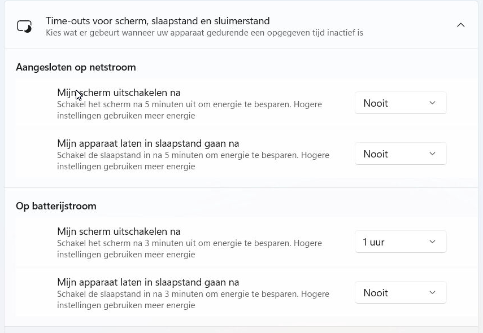
Task: Open plugged-in screen turn-off time dropdown
Action: click(x=400, y=103)
